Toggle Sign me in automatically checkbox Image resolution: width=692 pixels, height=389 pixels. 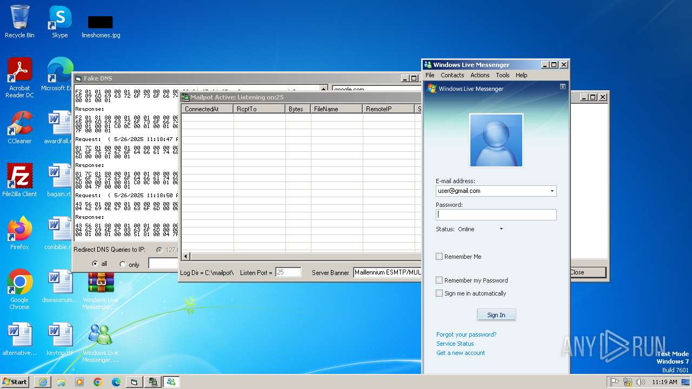coord(440,293)
